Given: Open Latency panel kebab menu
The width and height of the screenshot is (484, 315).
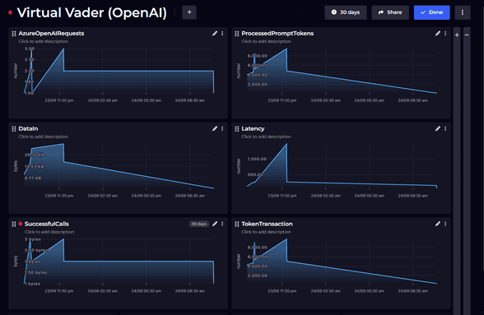Looking at the screenshot, I should 445,128.
